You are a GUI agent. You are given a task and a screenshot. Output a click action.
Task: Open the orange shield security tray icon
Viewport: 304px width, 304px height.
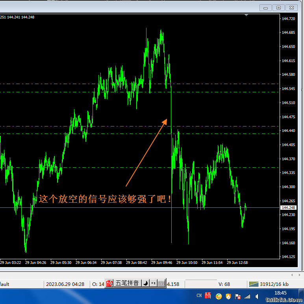pyautogui.click(x=228, y=296)
